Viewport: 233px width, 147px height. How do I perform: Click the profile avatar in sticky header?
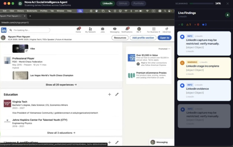[3, 38]
